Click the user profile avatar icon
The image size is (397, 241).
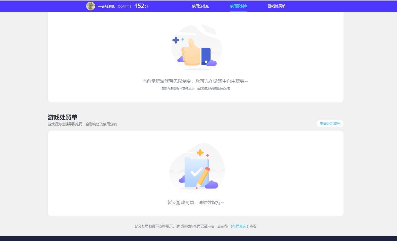tap(91, 6)
